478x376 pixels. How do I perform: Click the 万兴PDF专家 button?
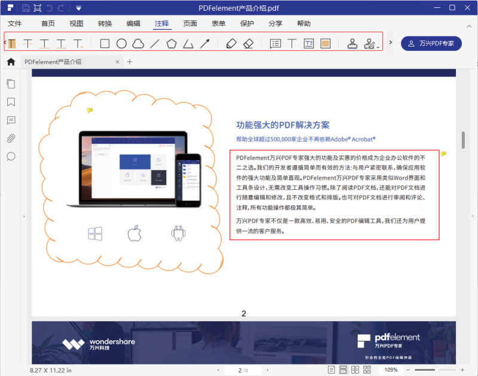[431, 43]
